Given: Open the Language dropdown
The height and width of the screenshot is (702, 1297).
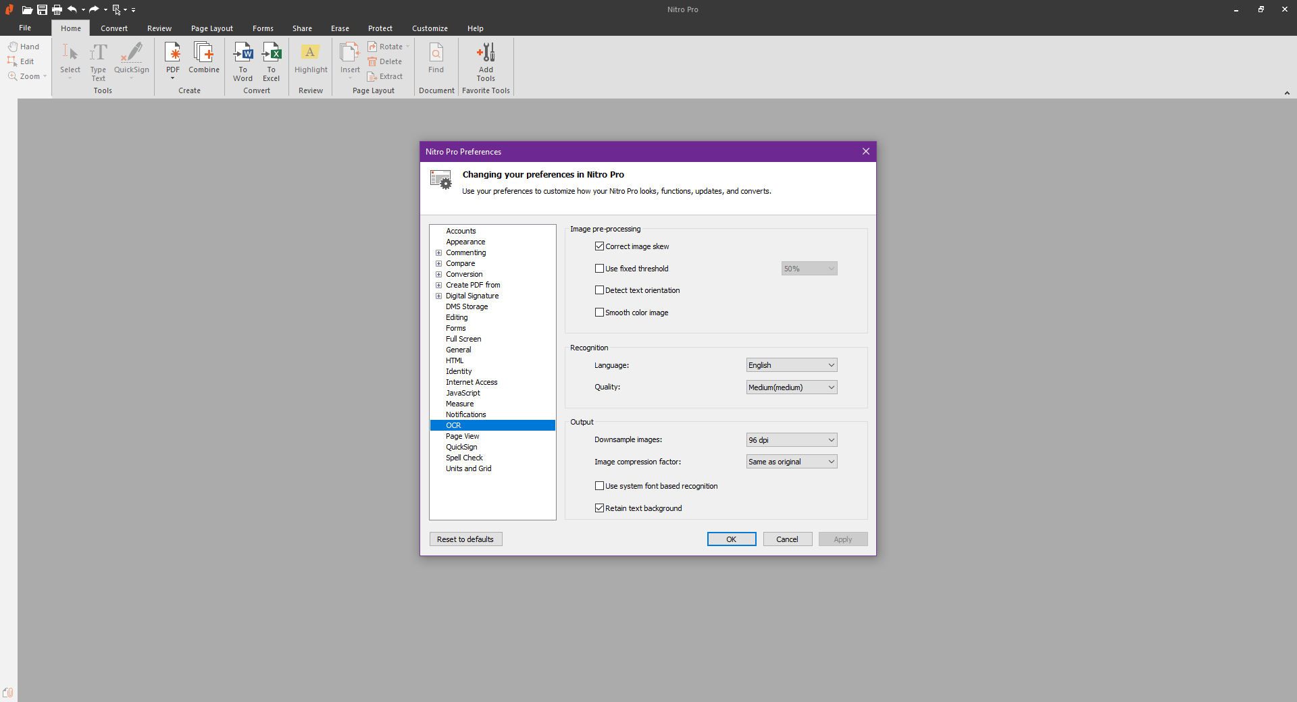Looking at the screenshot, I should point(792,365).
